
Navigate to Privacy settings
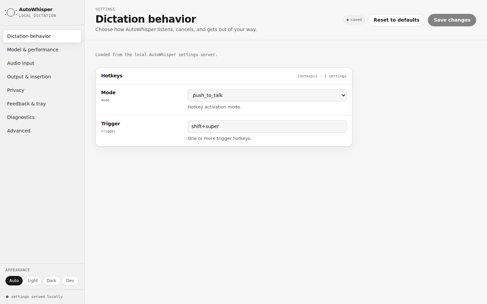click(42, 90)
